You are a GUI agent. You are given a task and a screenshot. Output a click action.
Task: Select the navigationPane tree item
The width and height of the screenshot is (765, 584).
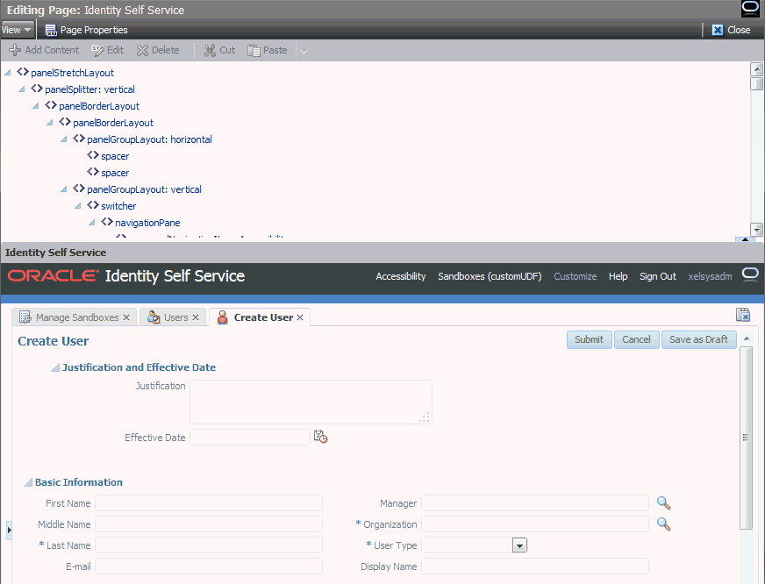click(x=147, y=223)
